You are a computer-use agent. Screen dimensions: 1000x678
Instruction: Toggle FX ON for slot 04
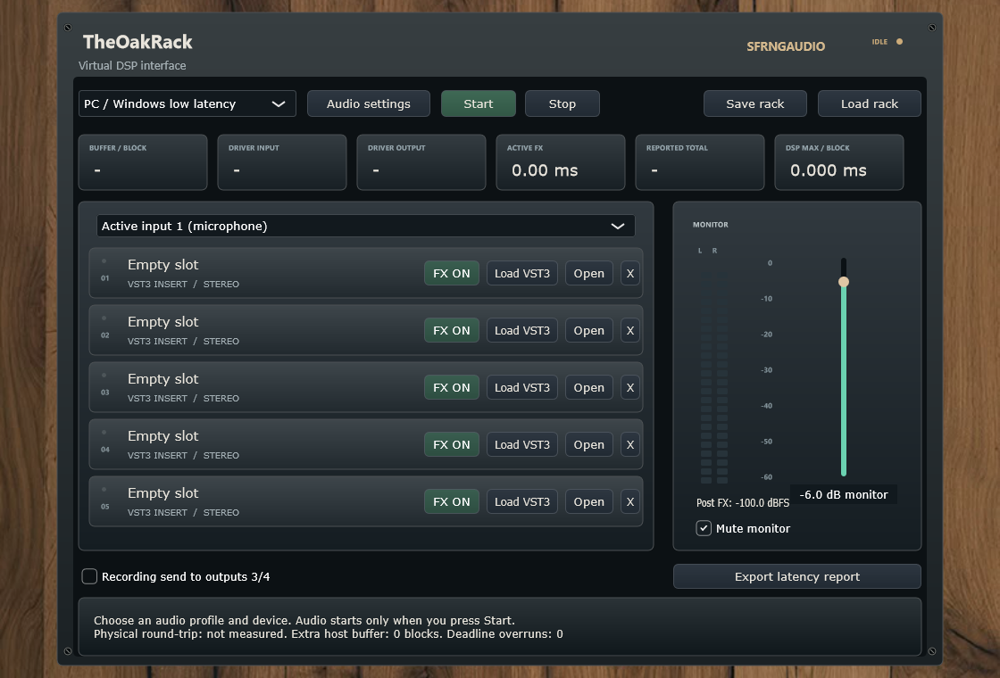452,445
